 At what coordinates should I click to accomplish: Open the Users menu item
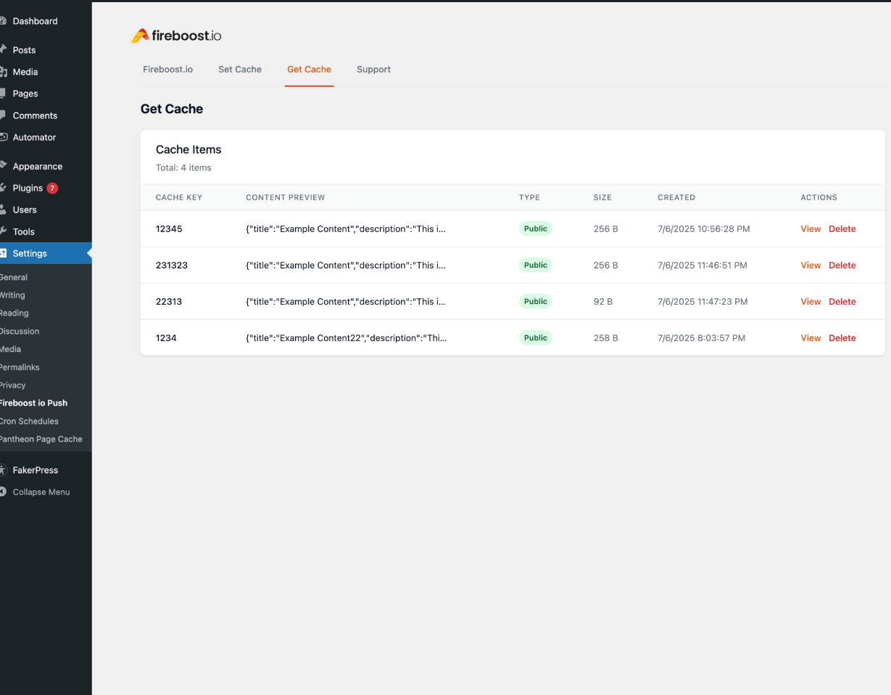click(x=25, y=210)
